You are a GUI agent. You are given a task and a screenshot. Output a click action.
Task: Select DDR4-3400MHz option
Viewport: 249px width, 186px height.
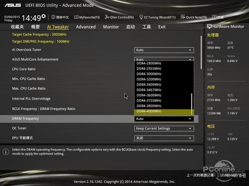[163, 85]
